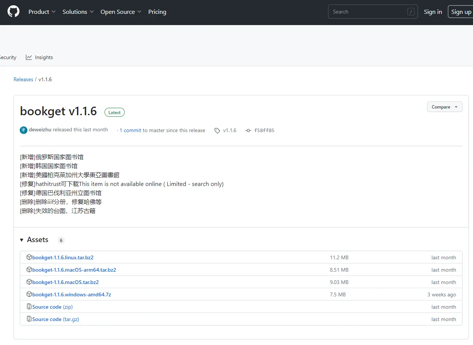Click the Sign up button

[x=461, y=12]
